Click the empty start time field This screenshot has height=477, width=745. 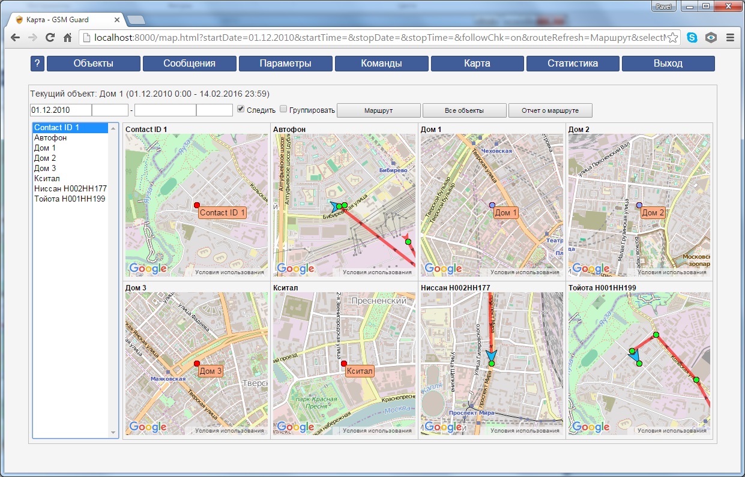[x=110, y=110]
